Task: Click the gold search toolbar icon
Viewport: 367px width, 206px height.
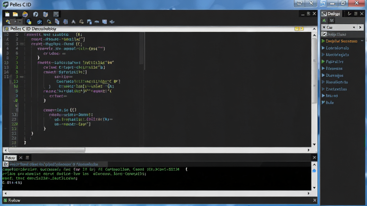Action: coord(81,22)
